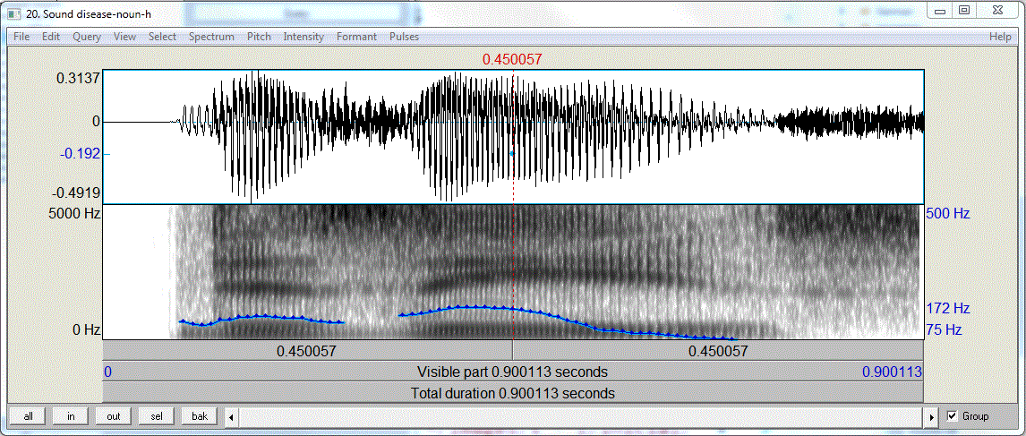Click the red cursor time 0.450057 label
The height and width of the screenshot is (436, 1026).
tap(512, 60)
